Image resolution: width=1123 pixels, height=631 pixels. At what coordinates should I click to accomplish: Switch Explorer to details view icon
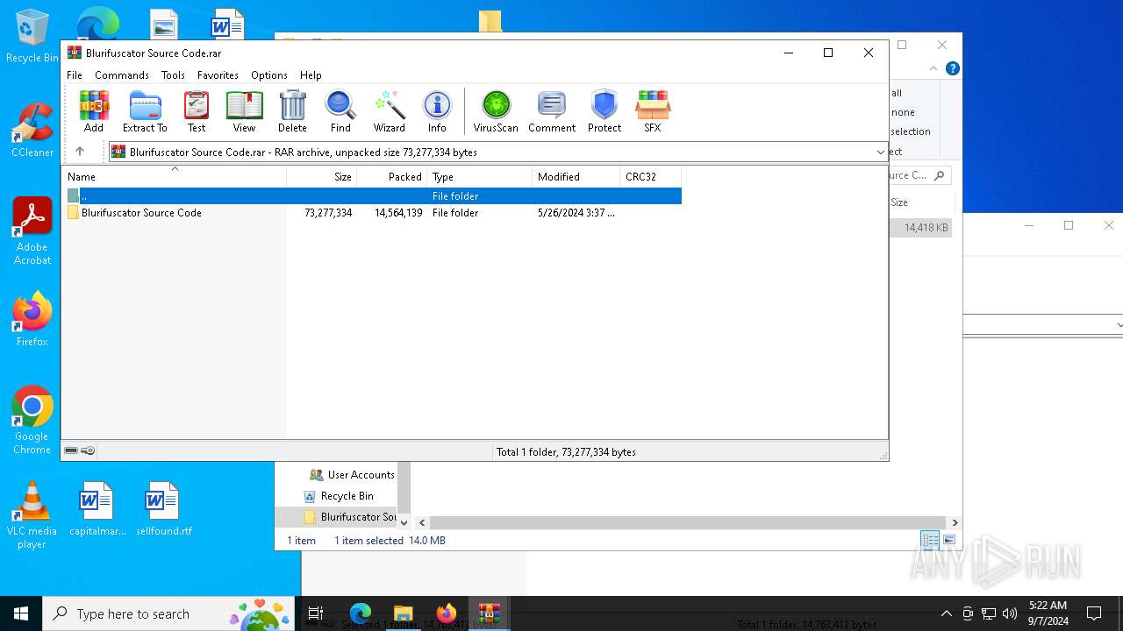(930, 540)
